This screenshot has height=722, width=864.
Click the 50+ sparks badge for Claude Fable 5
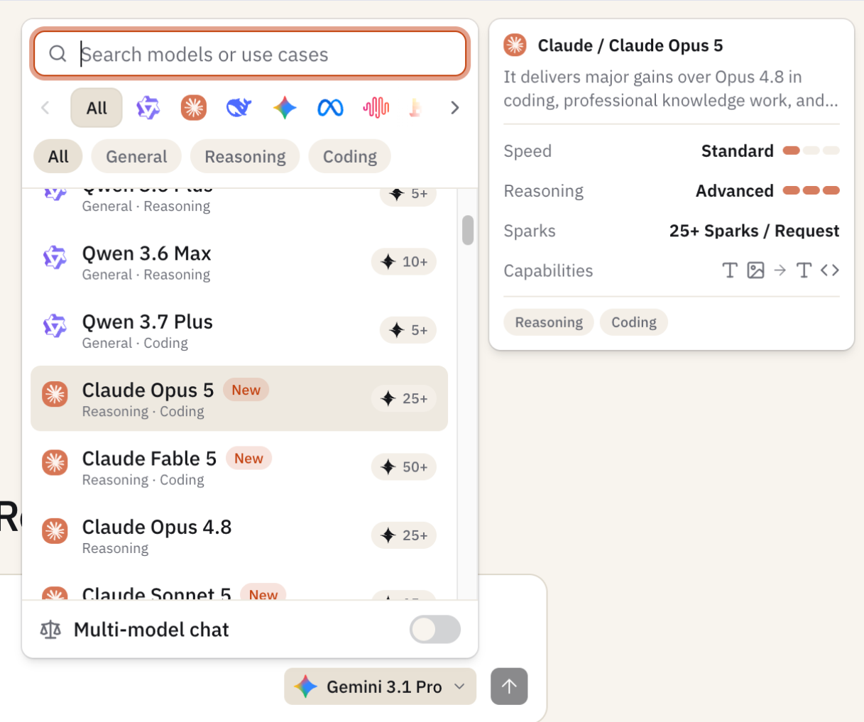click(404, 467)
